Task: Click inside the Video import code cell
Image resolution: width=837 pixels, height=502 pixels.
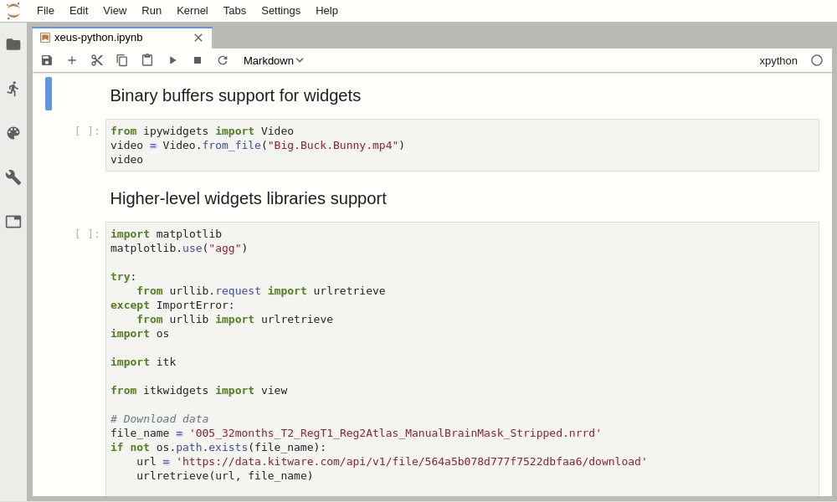Action: pyautogui.click(x=460, y=145)
